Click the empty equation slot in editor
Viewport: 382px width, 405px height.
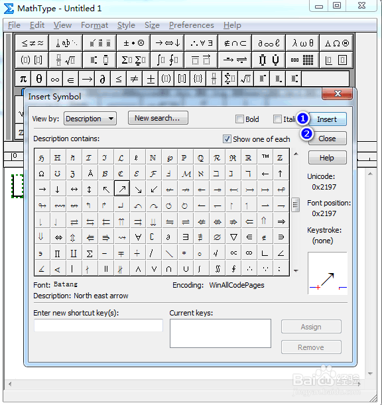(x=17, y=186)
